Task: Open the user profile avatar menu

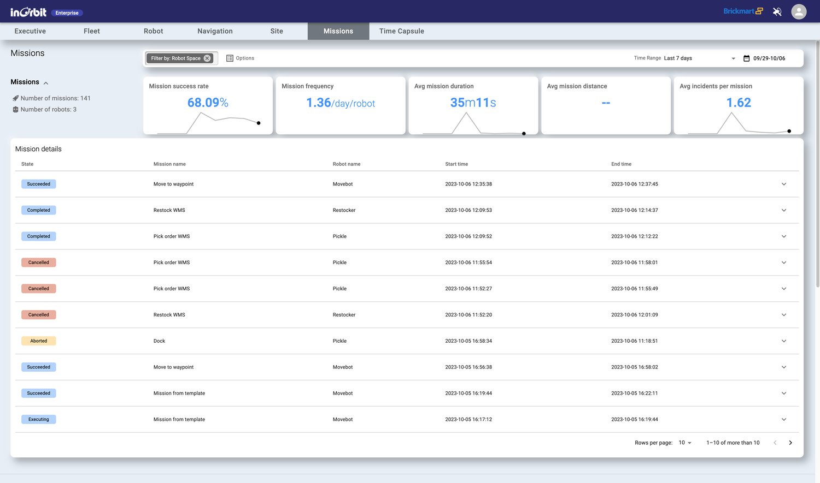Action: pos(799,11)
